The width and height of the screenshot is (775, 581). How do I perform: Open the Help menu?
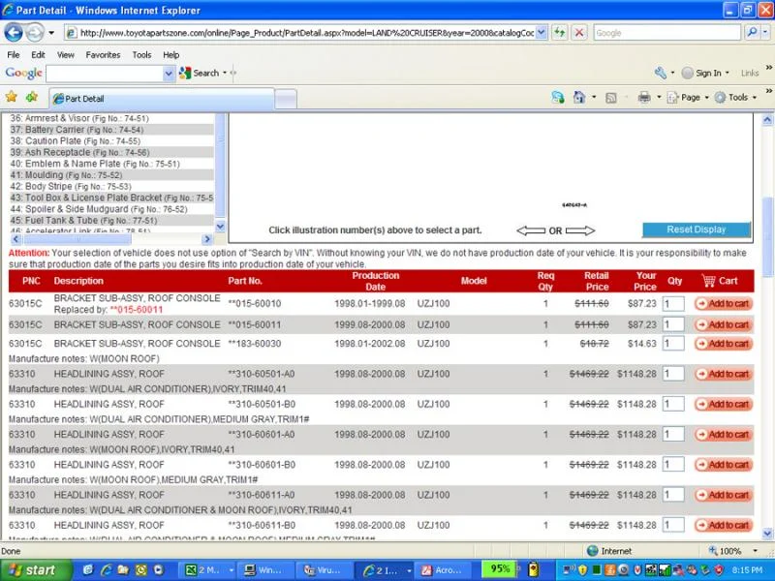coord(171,55)
